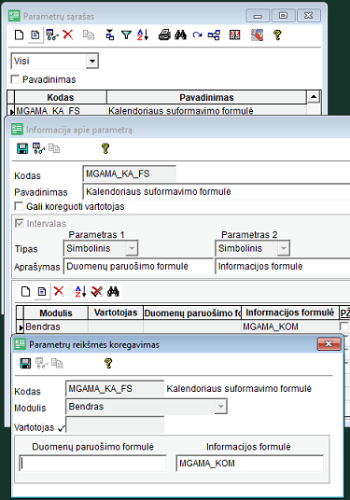This screenshot has width=350, height=500.
Task: Click the tree structure icon in Parametrų sąrašas
Action: pyautogui.click(x=214, y=35)
